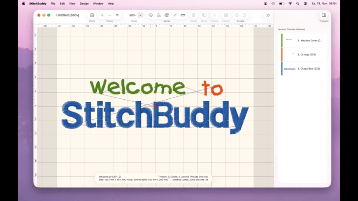Click the Print toolbar icon
The image size is (358, 201).
point(92,15)
